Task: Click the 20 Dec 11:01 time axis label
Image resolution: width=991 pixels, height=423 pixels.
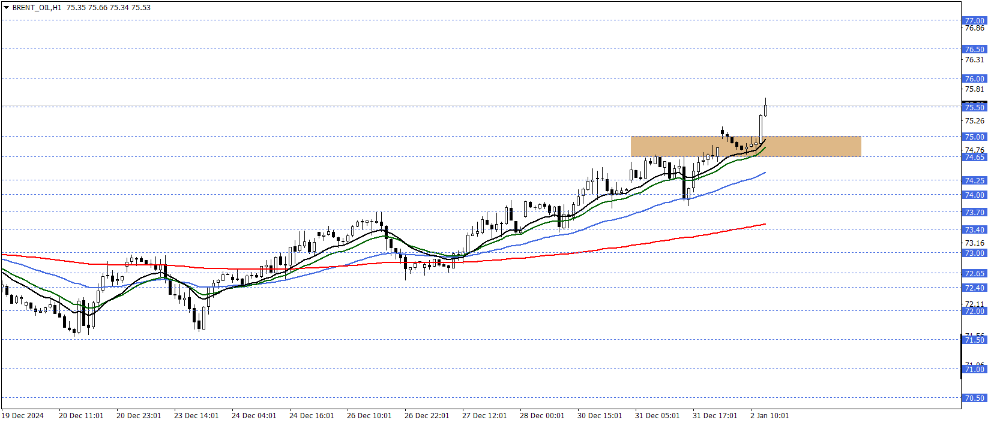Action: coord(81,415)
